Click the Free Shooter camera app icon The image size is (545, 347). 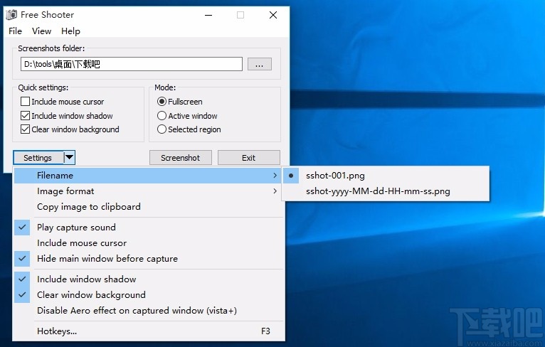point(11,15)
